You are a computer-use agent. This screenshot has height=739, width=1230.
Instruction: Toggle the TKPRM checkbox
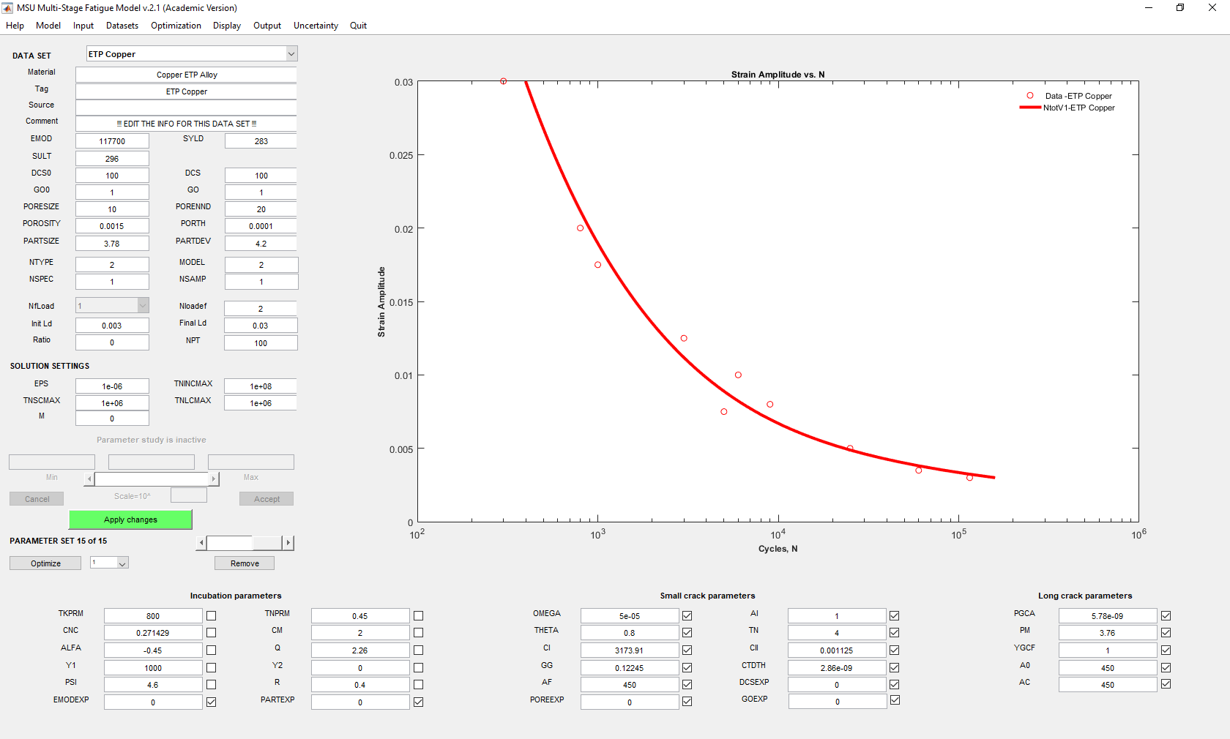(x=211, y=616)
